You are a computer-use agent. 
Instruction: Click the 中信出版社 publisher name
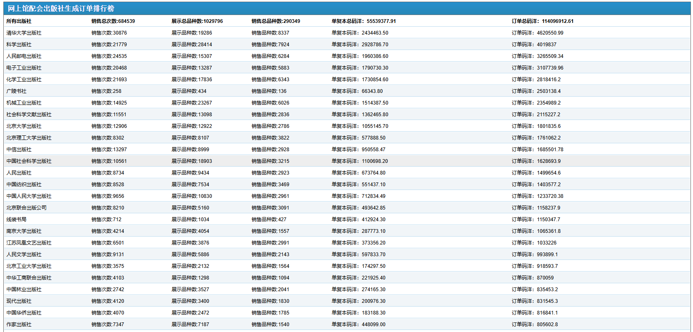click(x=19, y=150)
